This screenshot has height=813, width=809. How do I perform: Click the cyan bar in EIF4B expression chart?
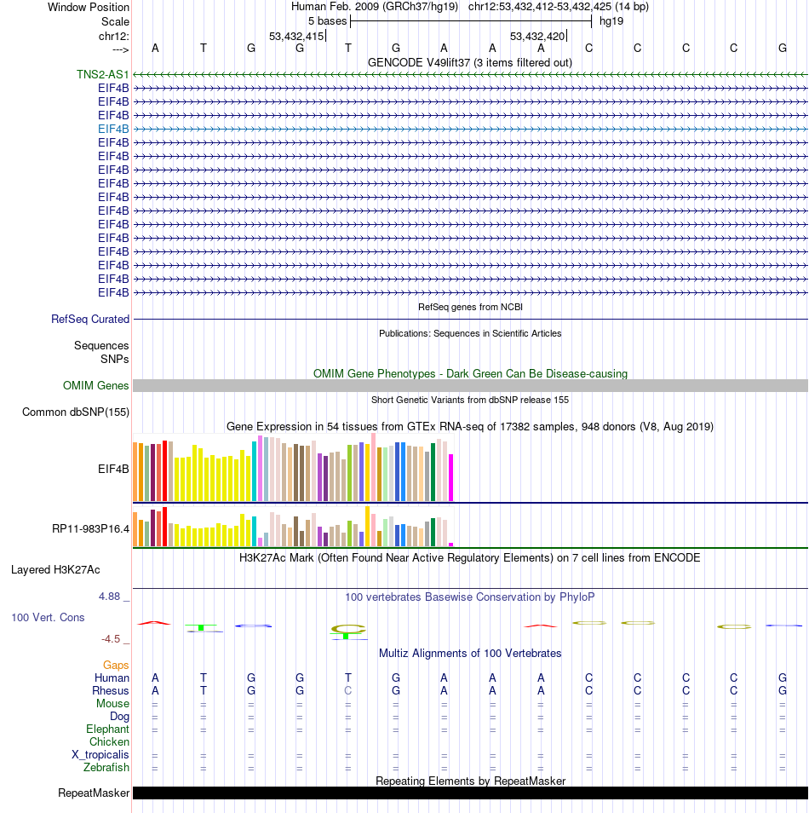click(255, 471)
